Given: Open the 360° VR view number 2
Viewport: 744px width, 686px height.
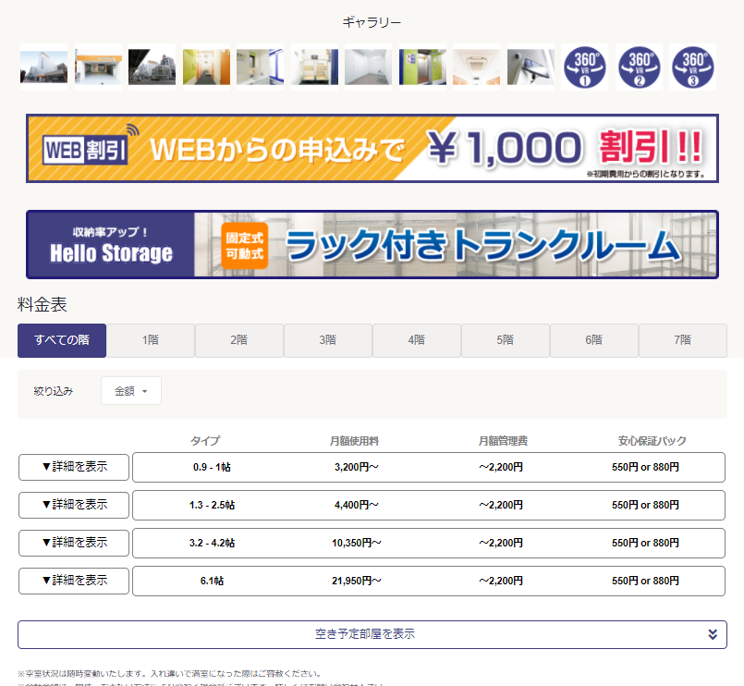Looking at the screenshot, I should point(639,67).
